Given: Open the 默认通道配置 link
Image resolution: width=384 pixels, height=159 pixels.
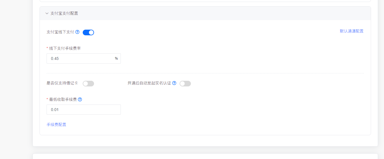Looking at the screenshot, I should click(x=352, y=31).
